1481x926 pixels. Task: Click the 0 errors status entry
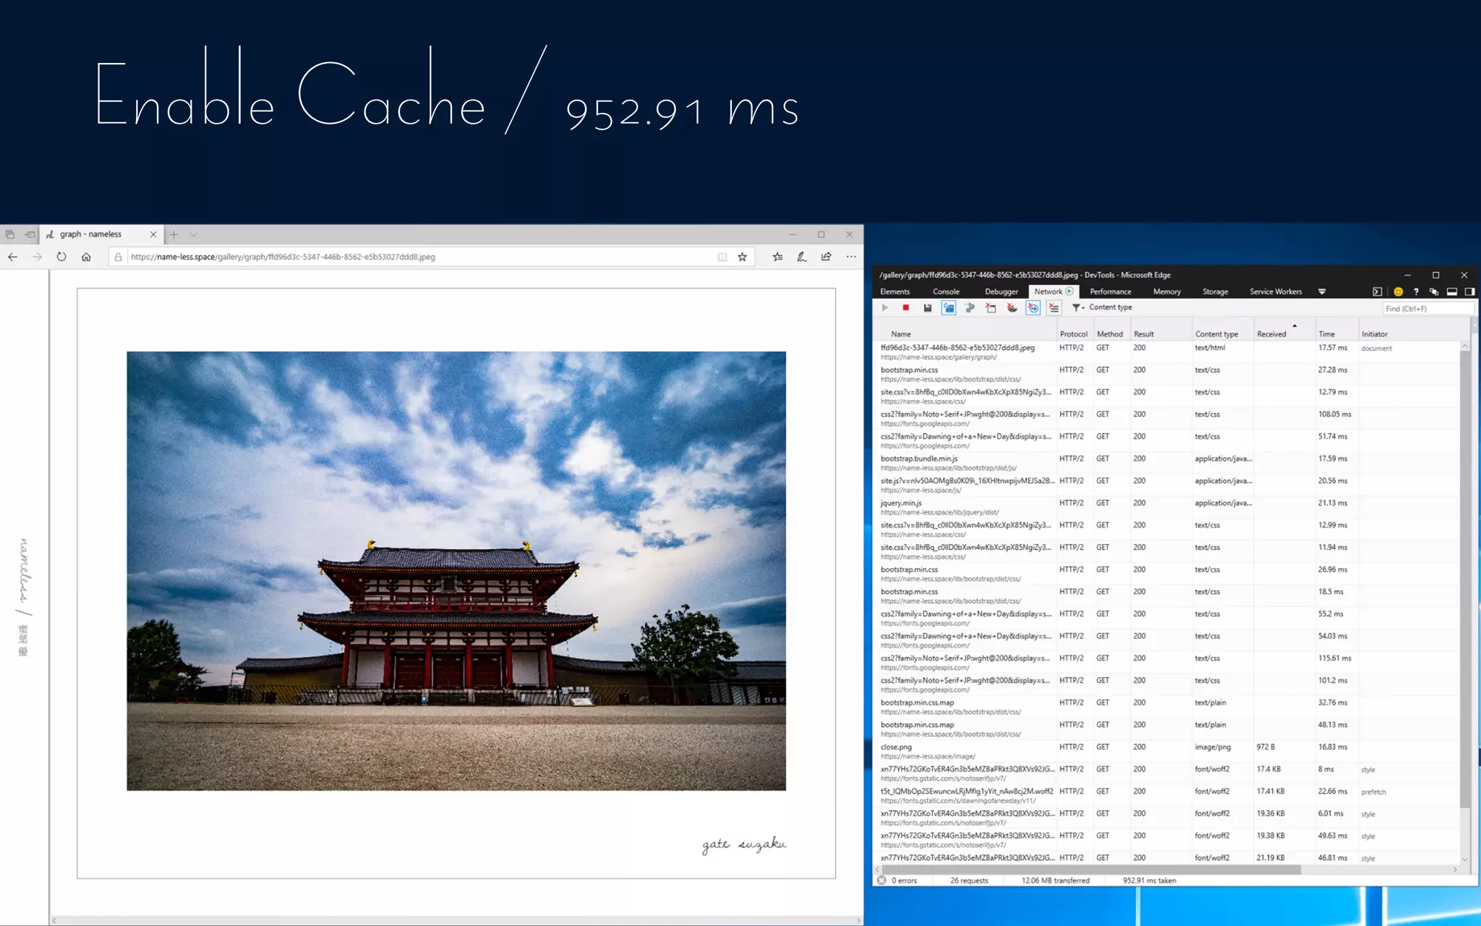tap(897, 880)
